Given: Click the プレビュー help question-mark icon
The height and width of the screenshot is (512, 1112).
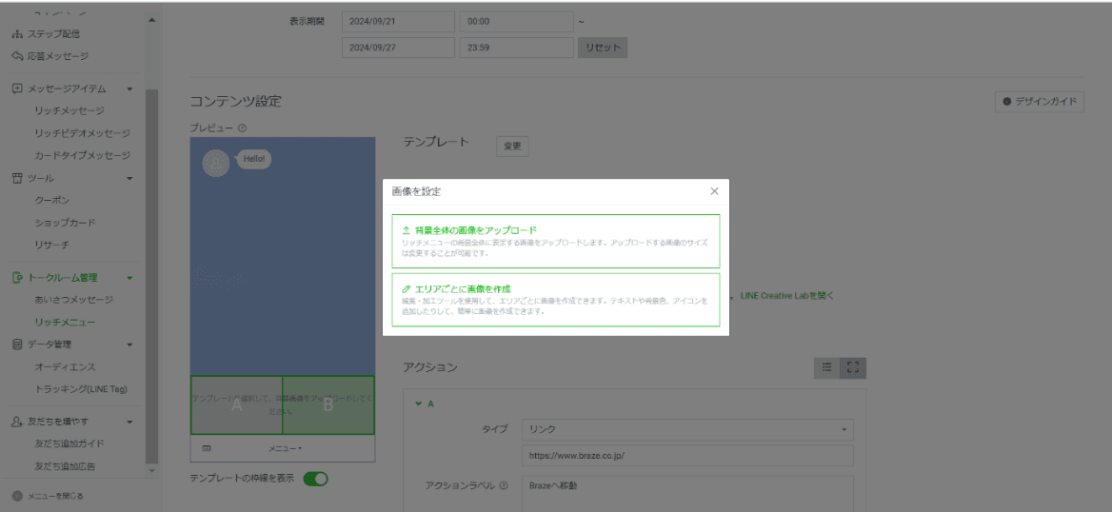Looking at the screenshot, I should click(242, 128).
